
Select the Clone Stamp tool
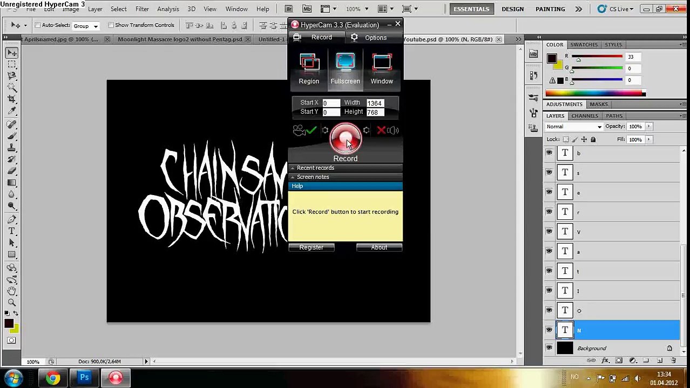click(x=12, y=148)
